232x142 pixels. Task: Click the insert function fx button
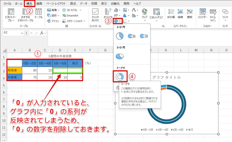42,33
